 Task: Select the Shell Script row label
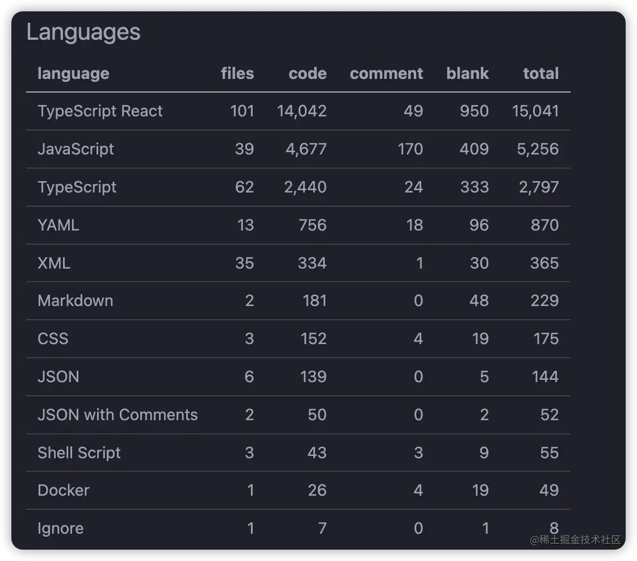tap(79, 453)
